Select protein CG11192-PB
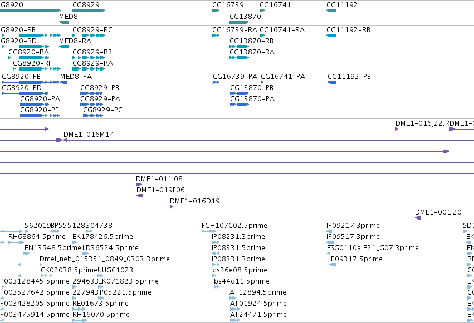The width and height of the screenshot is (474, 323). (x=349, y=77)
